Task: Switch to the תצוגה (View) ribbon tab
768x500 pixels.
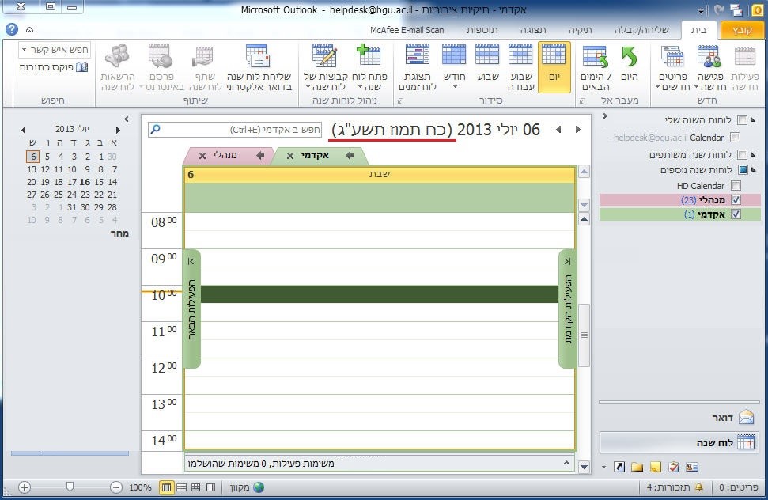Action: pyautogui.click(x=533, y=30)
